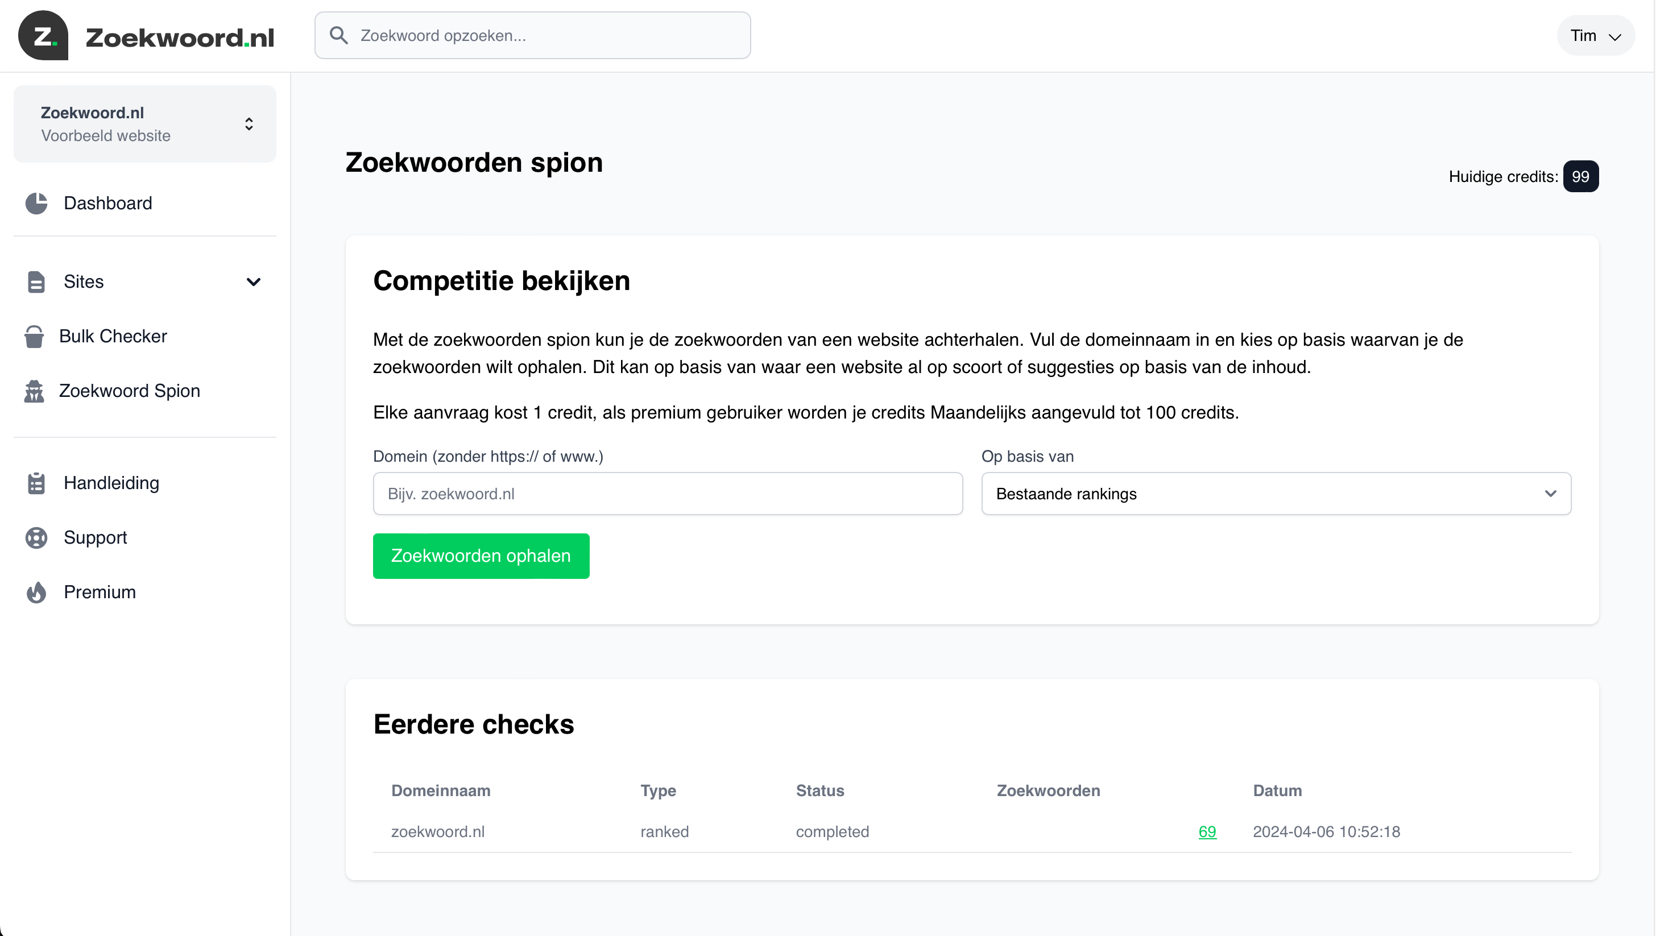Screen dimensions: 1656x936
Task: Click the search magnifier icon
Action: pos(340,35)
